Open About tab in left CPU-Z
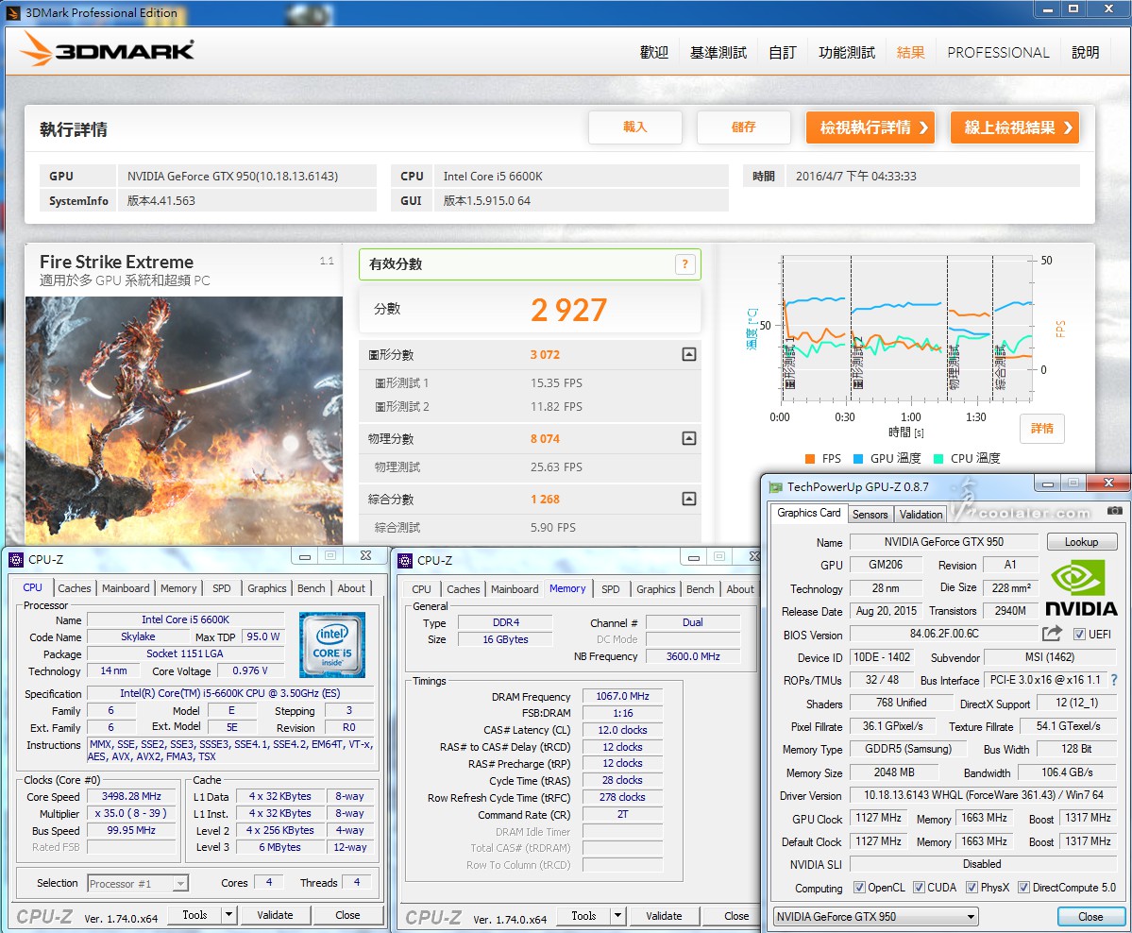This screenshot has height=933, width=1132. tap(351, 587)
